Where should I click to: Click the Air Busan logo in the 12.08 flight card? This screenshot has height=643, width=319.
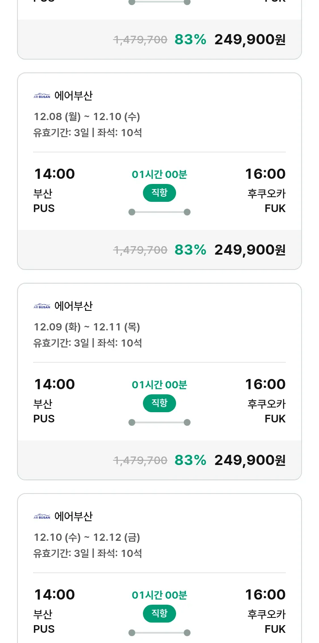tap(42, 96)
